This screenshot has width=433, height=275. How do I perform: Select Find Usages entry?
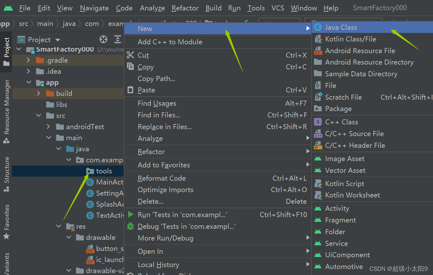218,103
